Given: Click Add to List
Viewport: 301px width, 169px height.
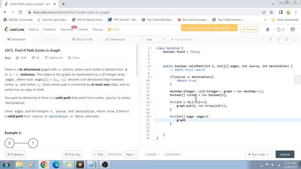Looking at the screenshot, I should point(54,58).
